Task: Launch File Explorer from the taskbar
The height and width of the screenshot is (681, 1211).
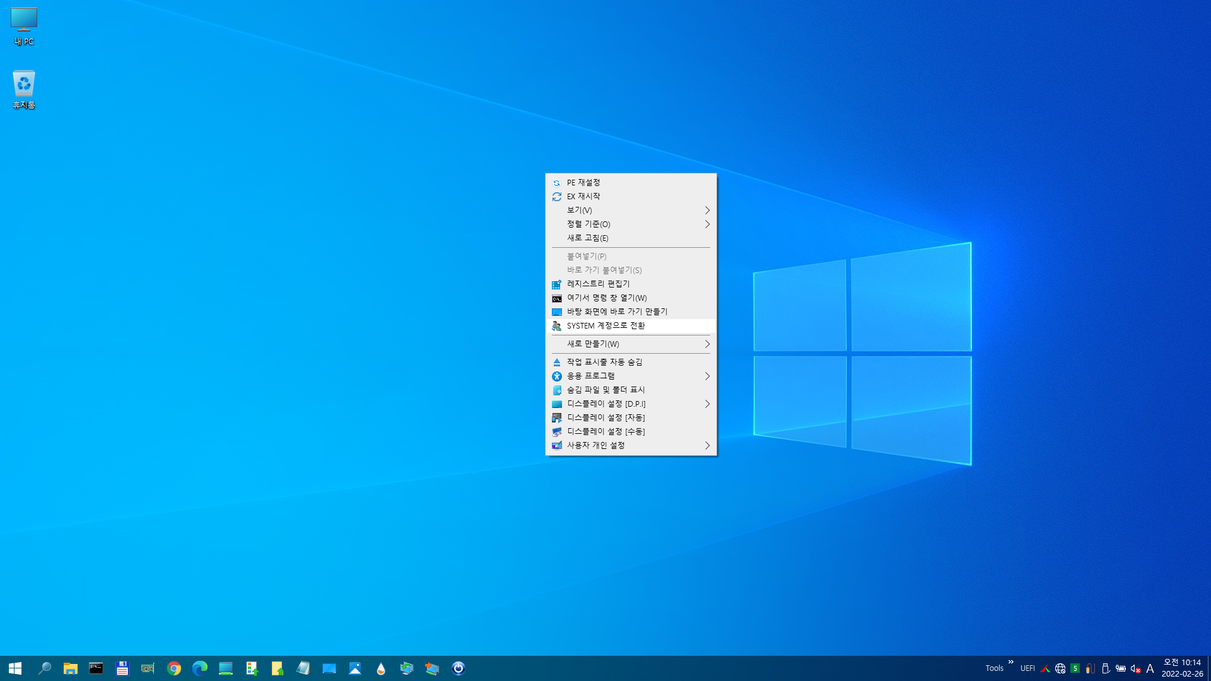Action: [x=70, y=668]
